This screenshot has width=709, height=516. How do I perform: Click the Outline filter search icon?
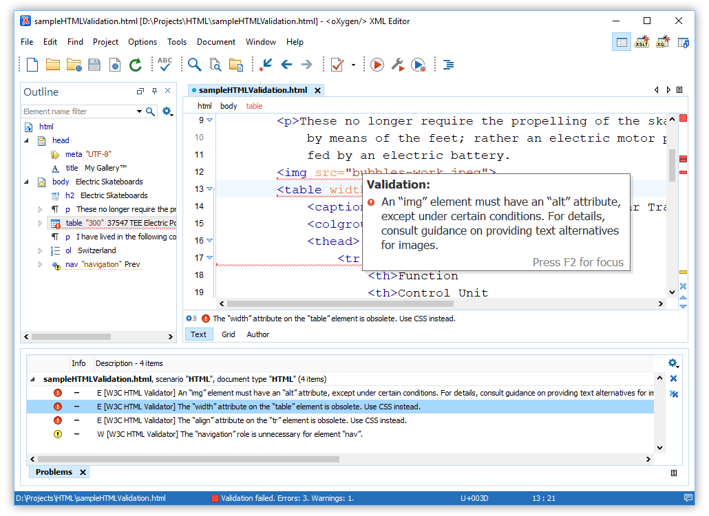[151, 111]
